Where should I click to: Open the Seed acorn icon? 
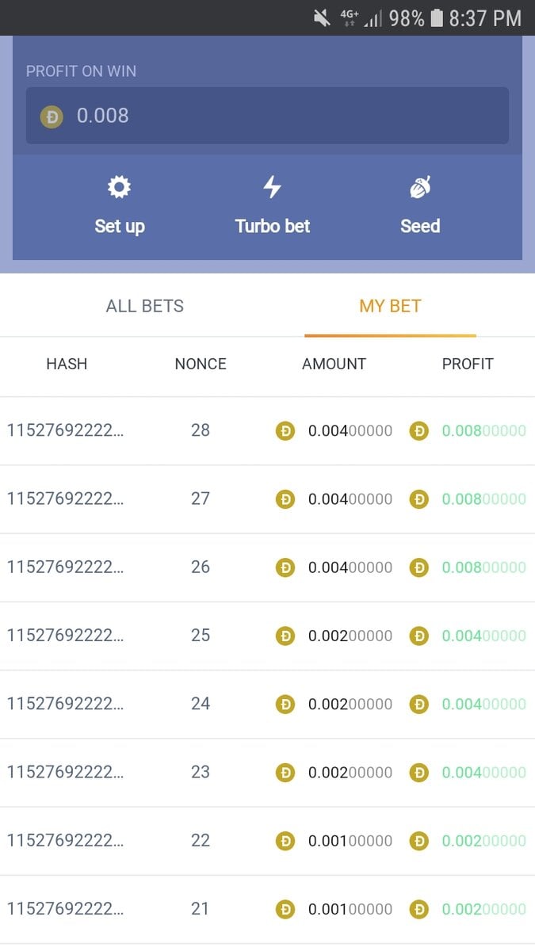click(419, 188)
